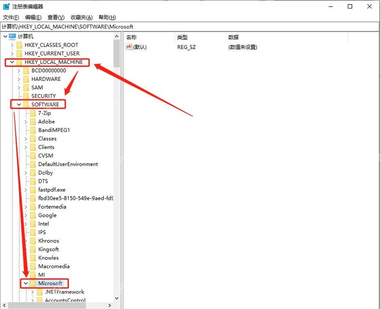Image resolution: width=381 pixels, height=309 pixels.
Task: Click the horizontal scroll right arrow
Action: [109, 305]
